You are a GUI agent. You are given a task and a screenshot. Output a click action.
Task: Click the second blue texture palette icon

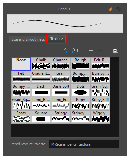75,51
